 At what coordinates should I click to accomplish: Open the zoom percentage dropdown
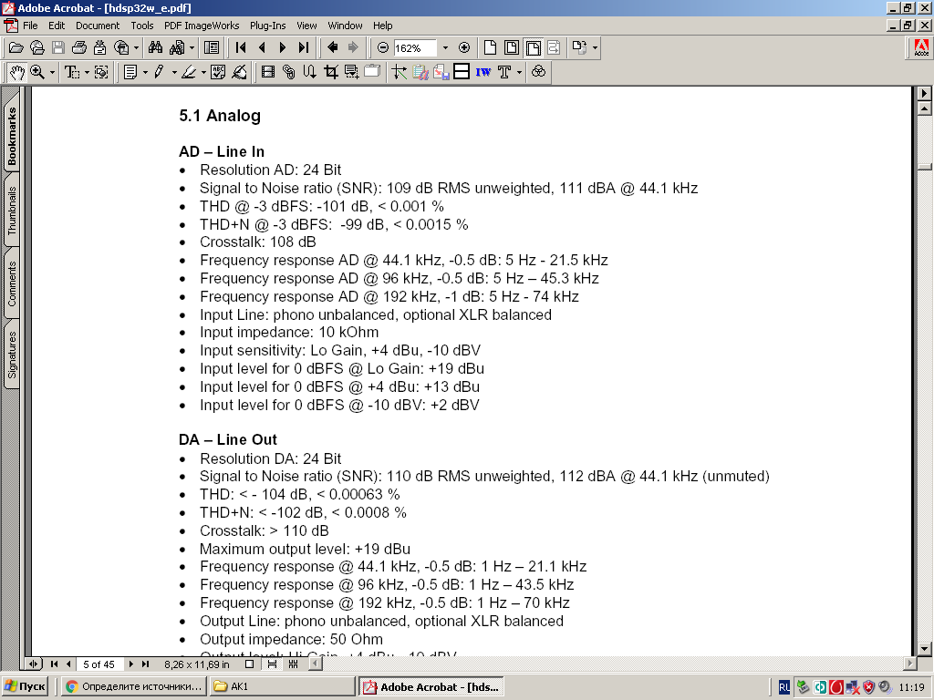pyautogui.click(x=445, y=47)
